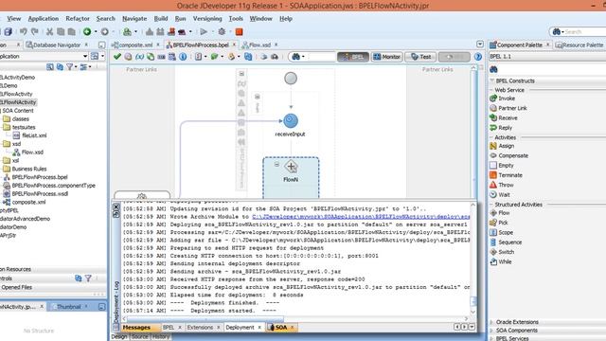606x341 pixels.
Task: Open the filter dropdown in navigator toolbar
Action: tap(76, 67)
